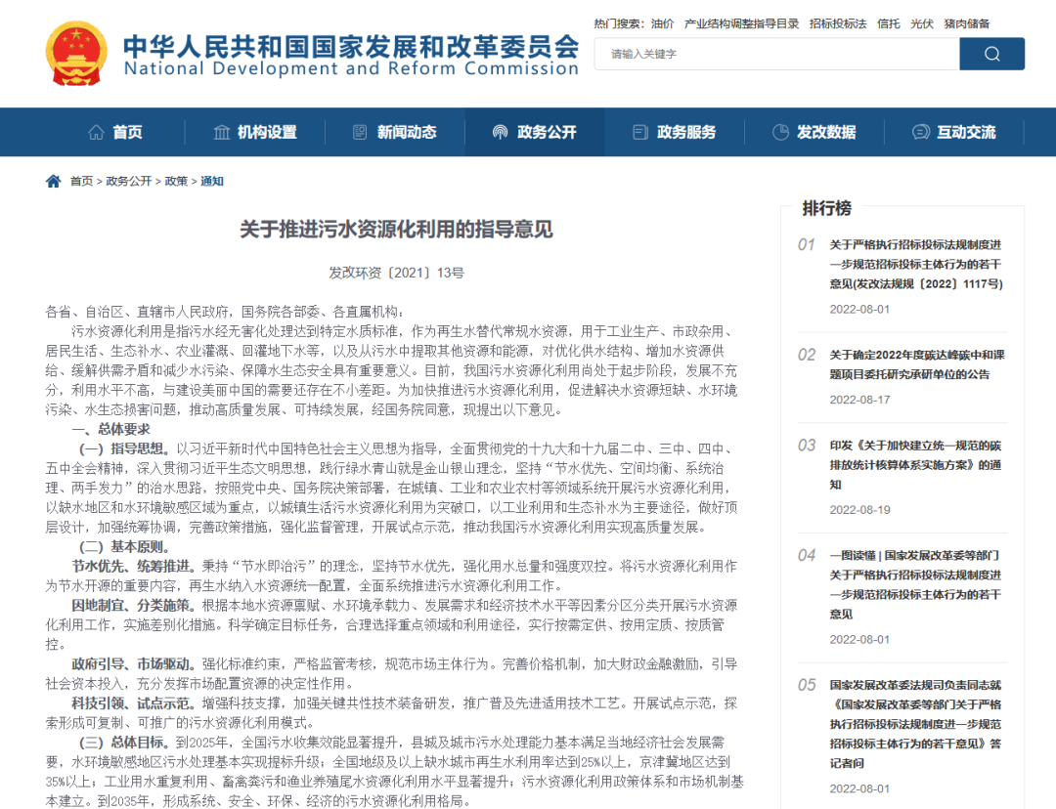
Task: Open ranking item 03 碳排放统计核算 notice
Action: pos(915,465)
